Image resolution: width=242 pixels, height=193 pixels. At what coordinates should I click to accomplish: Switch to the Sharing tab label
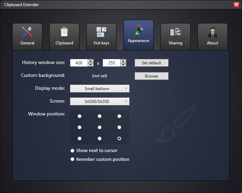coord(175,43)
